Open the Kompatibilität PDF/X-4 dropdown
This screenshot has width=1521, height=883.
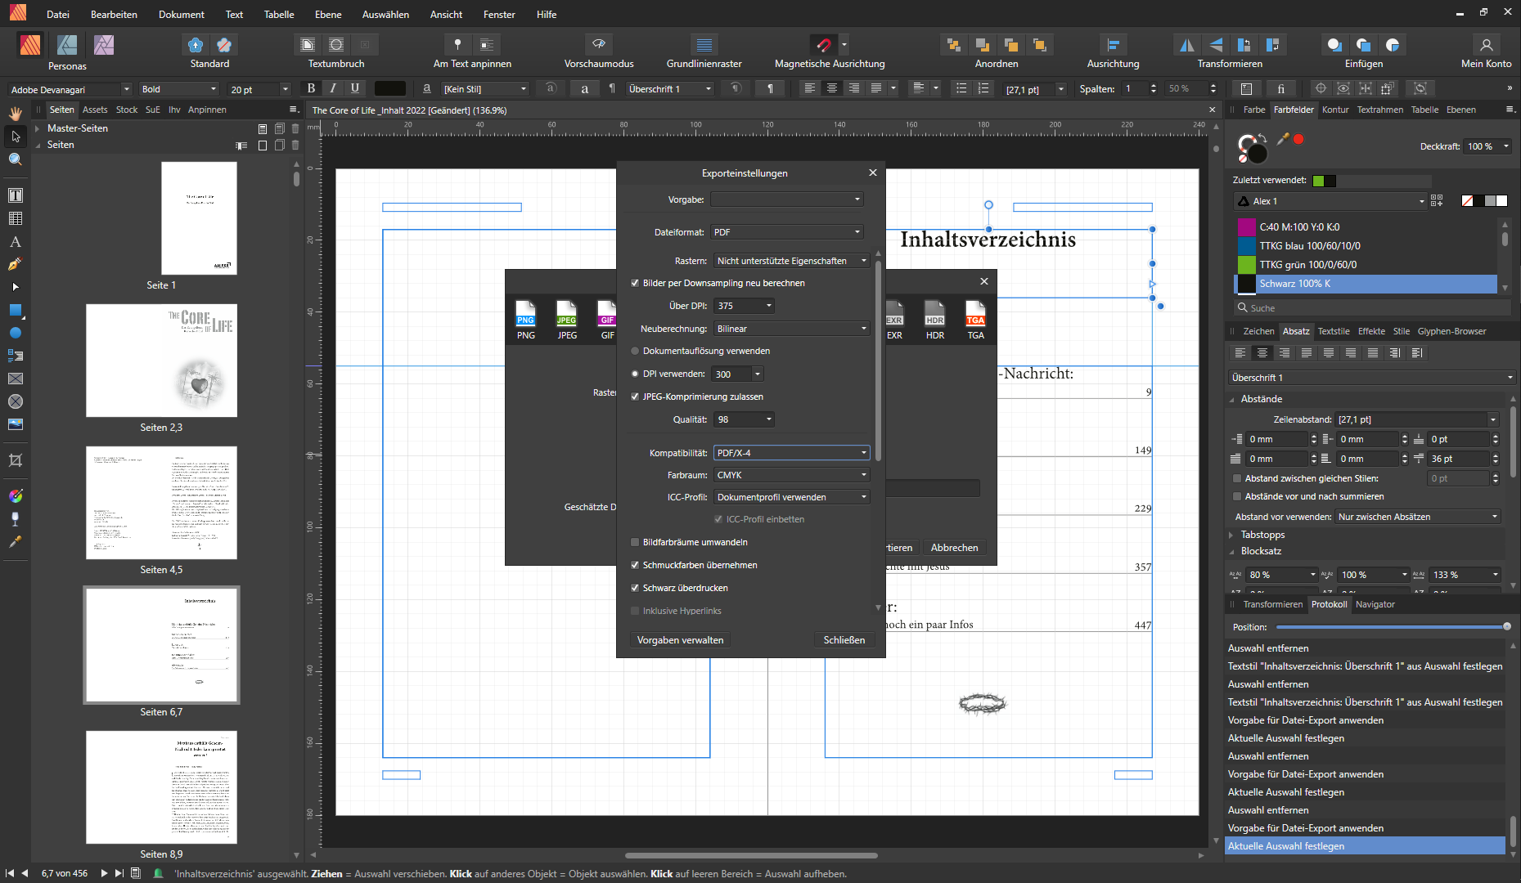click(791, 453)
